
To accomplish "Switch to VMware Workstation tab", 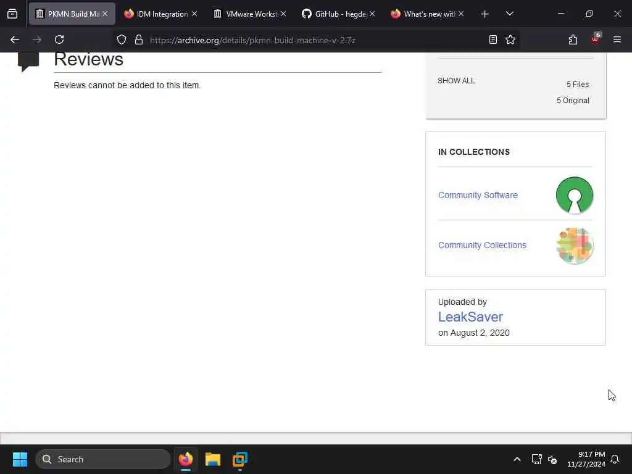I will pos(249,14).
